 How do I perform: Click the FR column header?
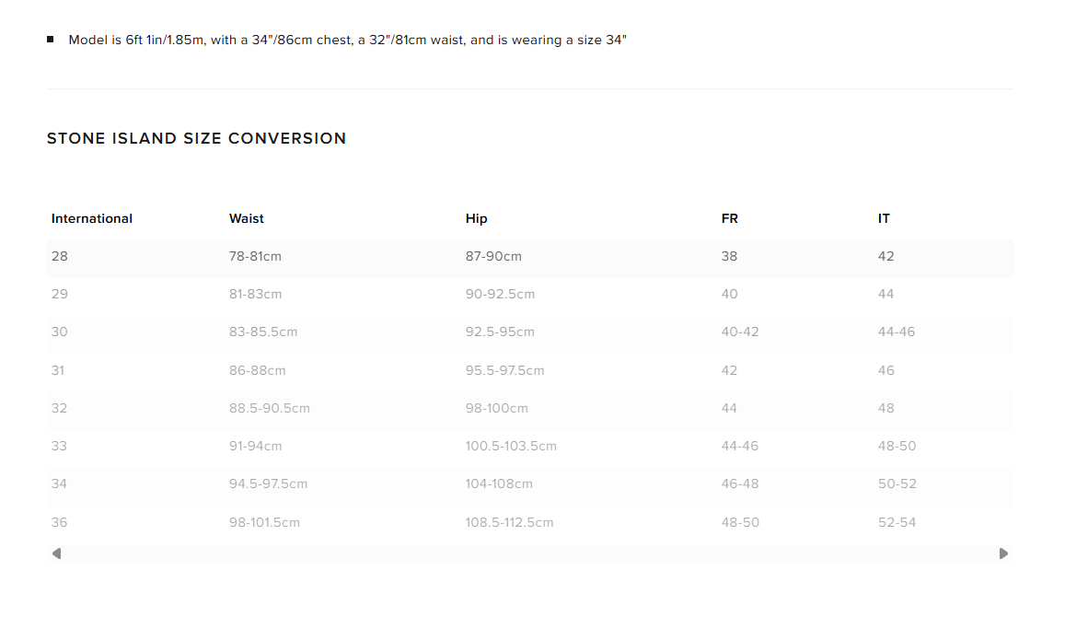(x=729, y=218)
